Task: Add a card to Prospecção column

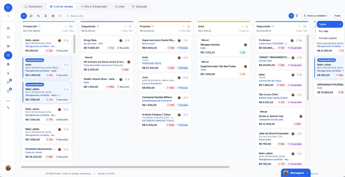Action: pyautogui.click(x=66, y=26)
